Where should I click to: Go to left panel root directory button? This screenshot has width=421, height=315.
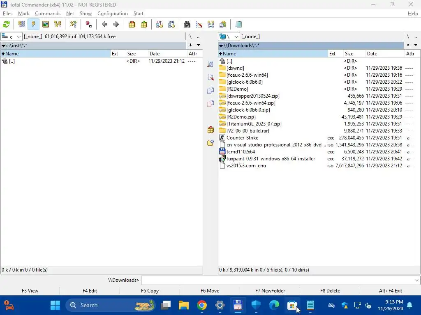click(x=190, y=37)
